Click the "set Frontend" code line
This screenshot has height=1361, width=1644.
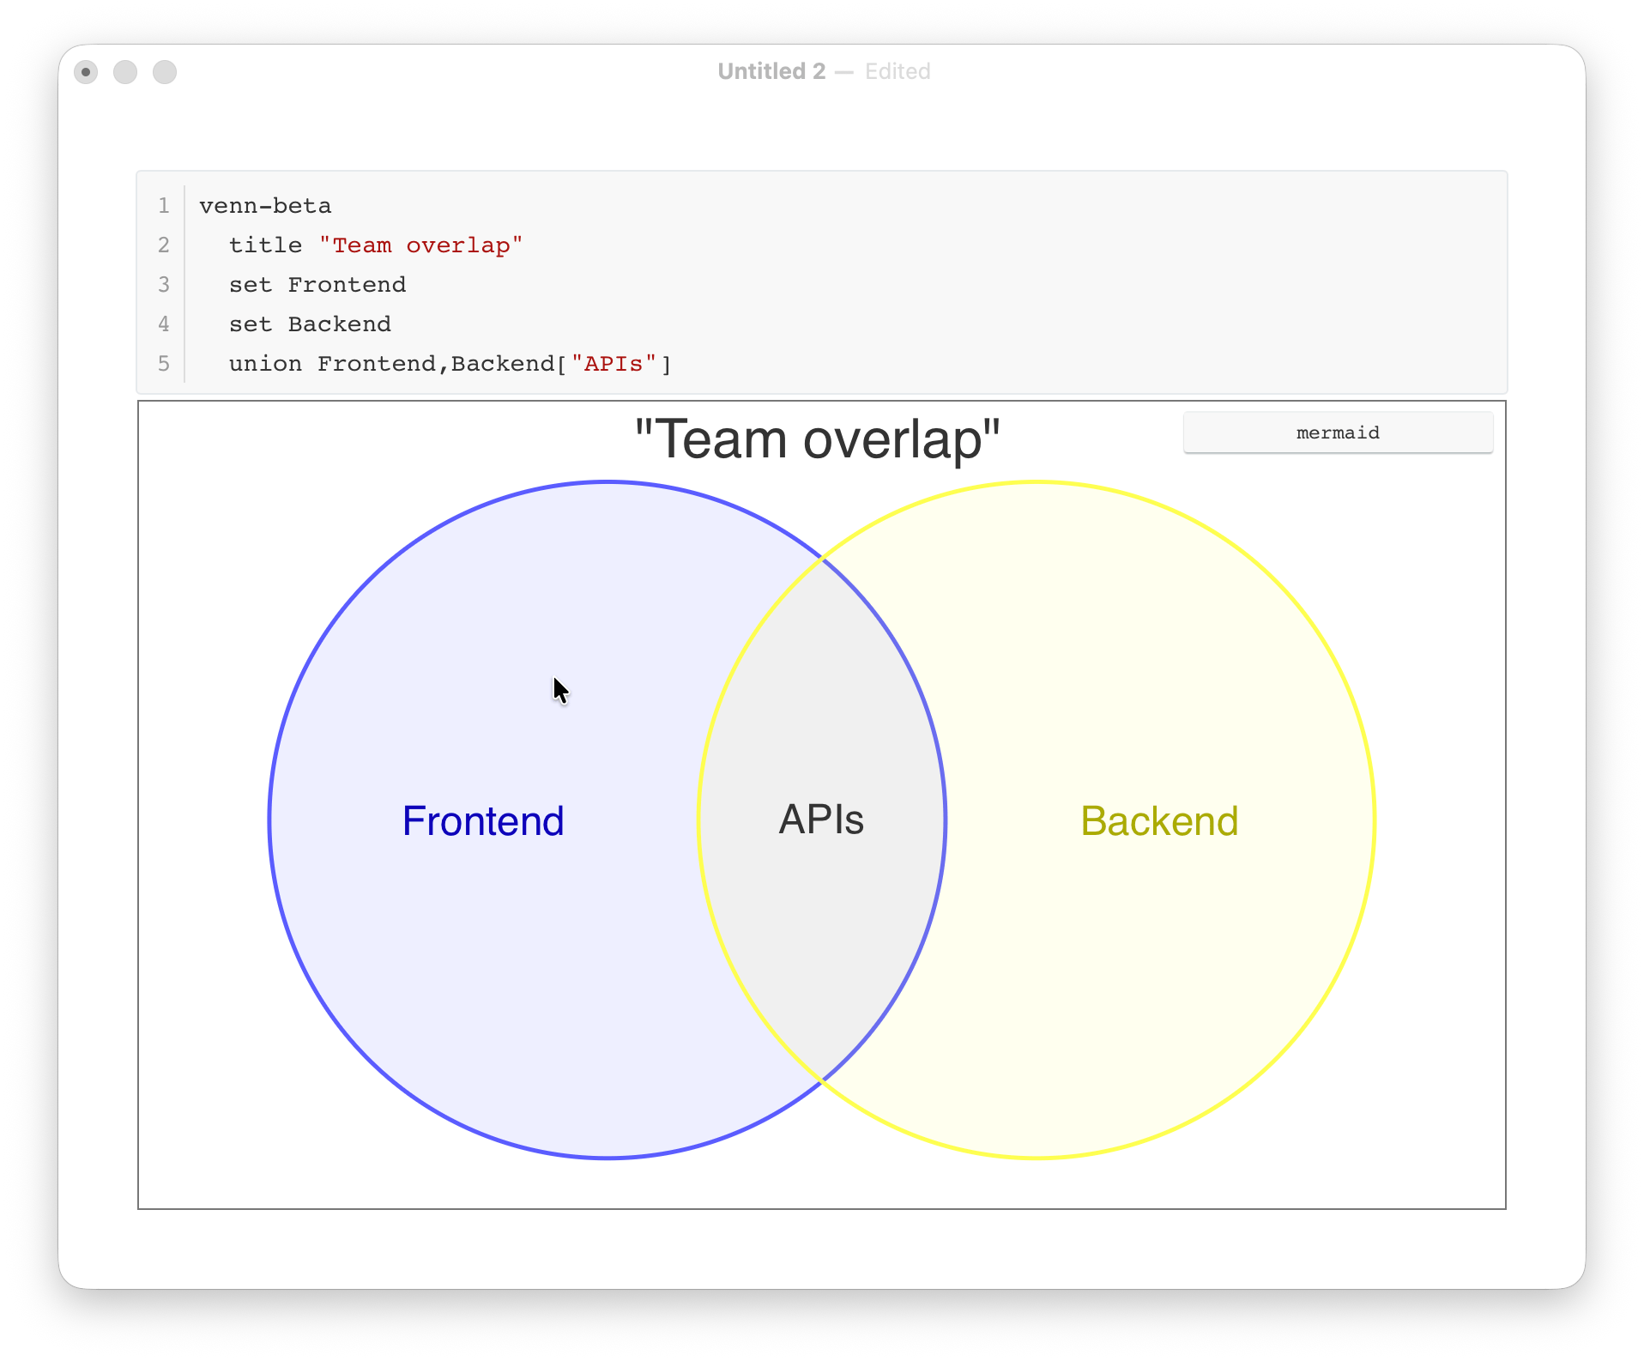(x=317, y=285)
